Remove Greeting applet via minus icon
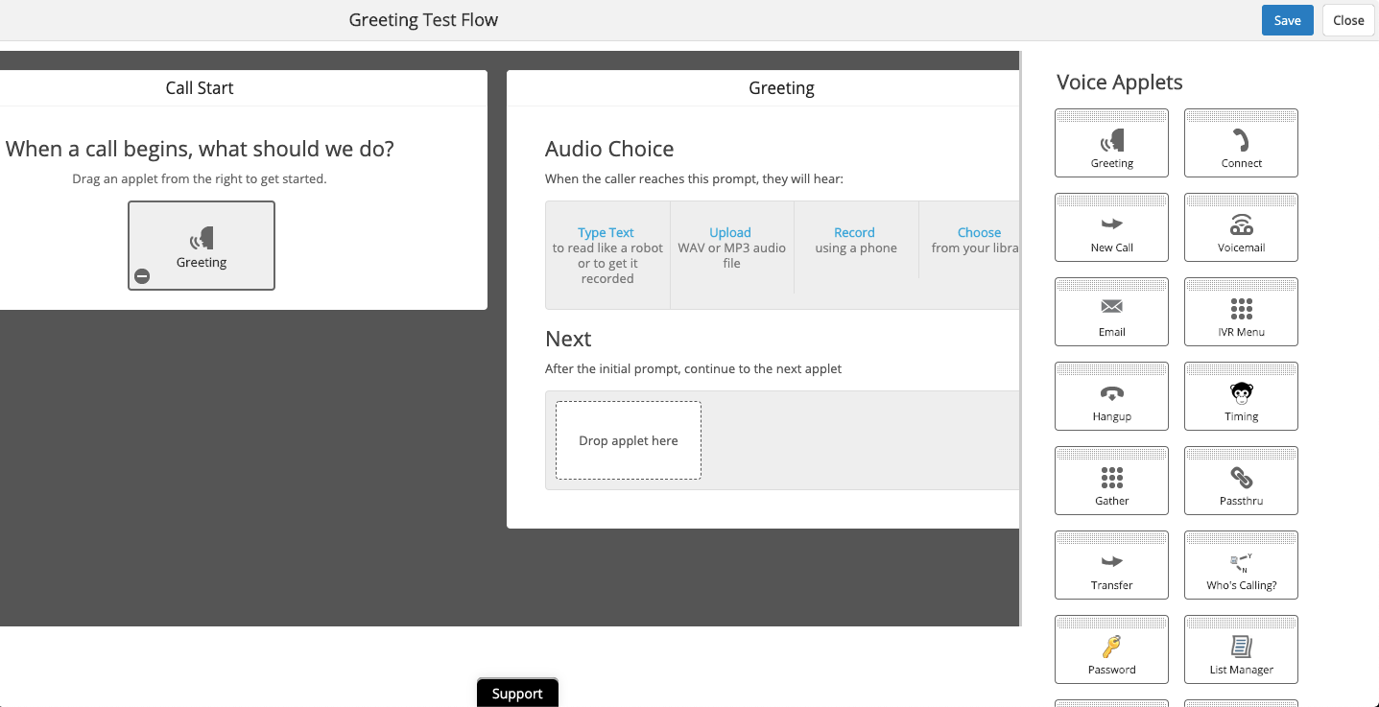This screenshot has height=707, width=1379. tap(142, 276)
